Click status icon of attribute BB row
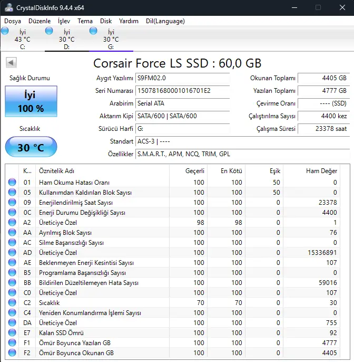354x362 pixels. click(12, 283)
